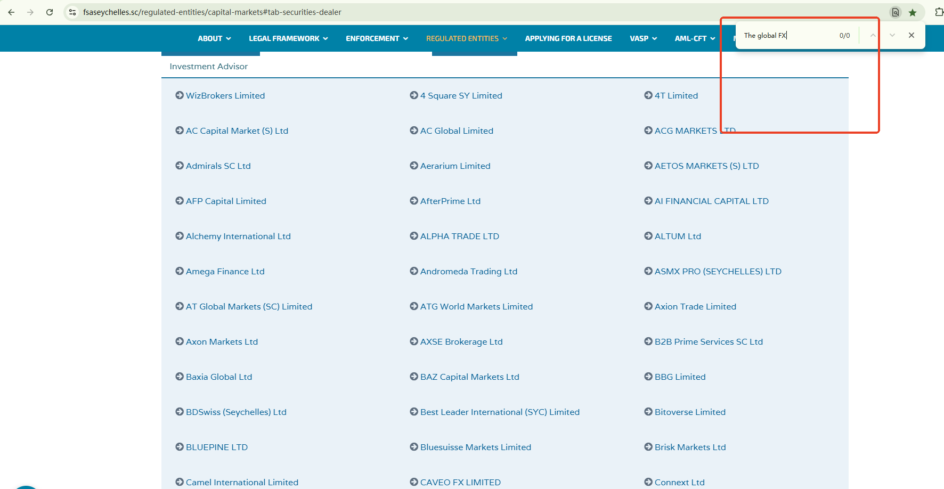Viewport: 944px width, 489px height.
Task: Switch to the Investment Advisor tab
Action: [x=209, y=67]
